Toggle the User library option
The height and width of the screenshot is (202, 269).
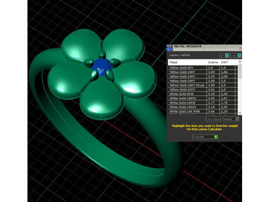pos(235,56)
